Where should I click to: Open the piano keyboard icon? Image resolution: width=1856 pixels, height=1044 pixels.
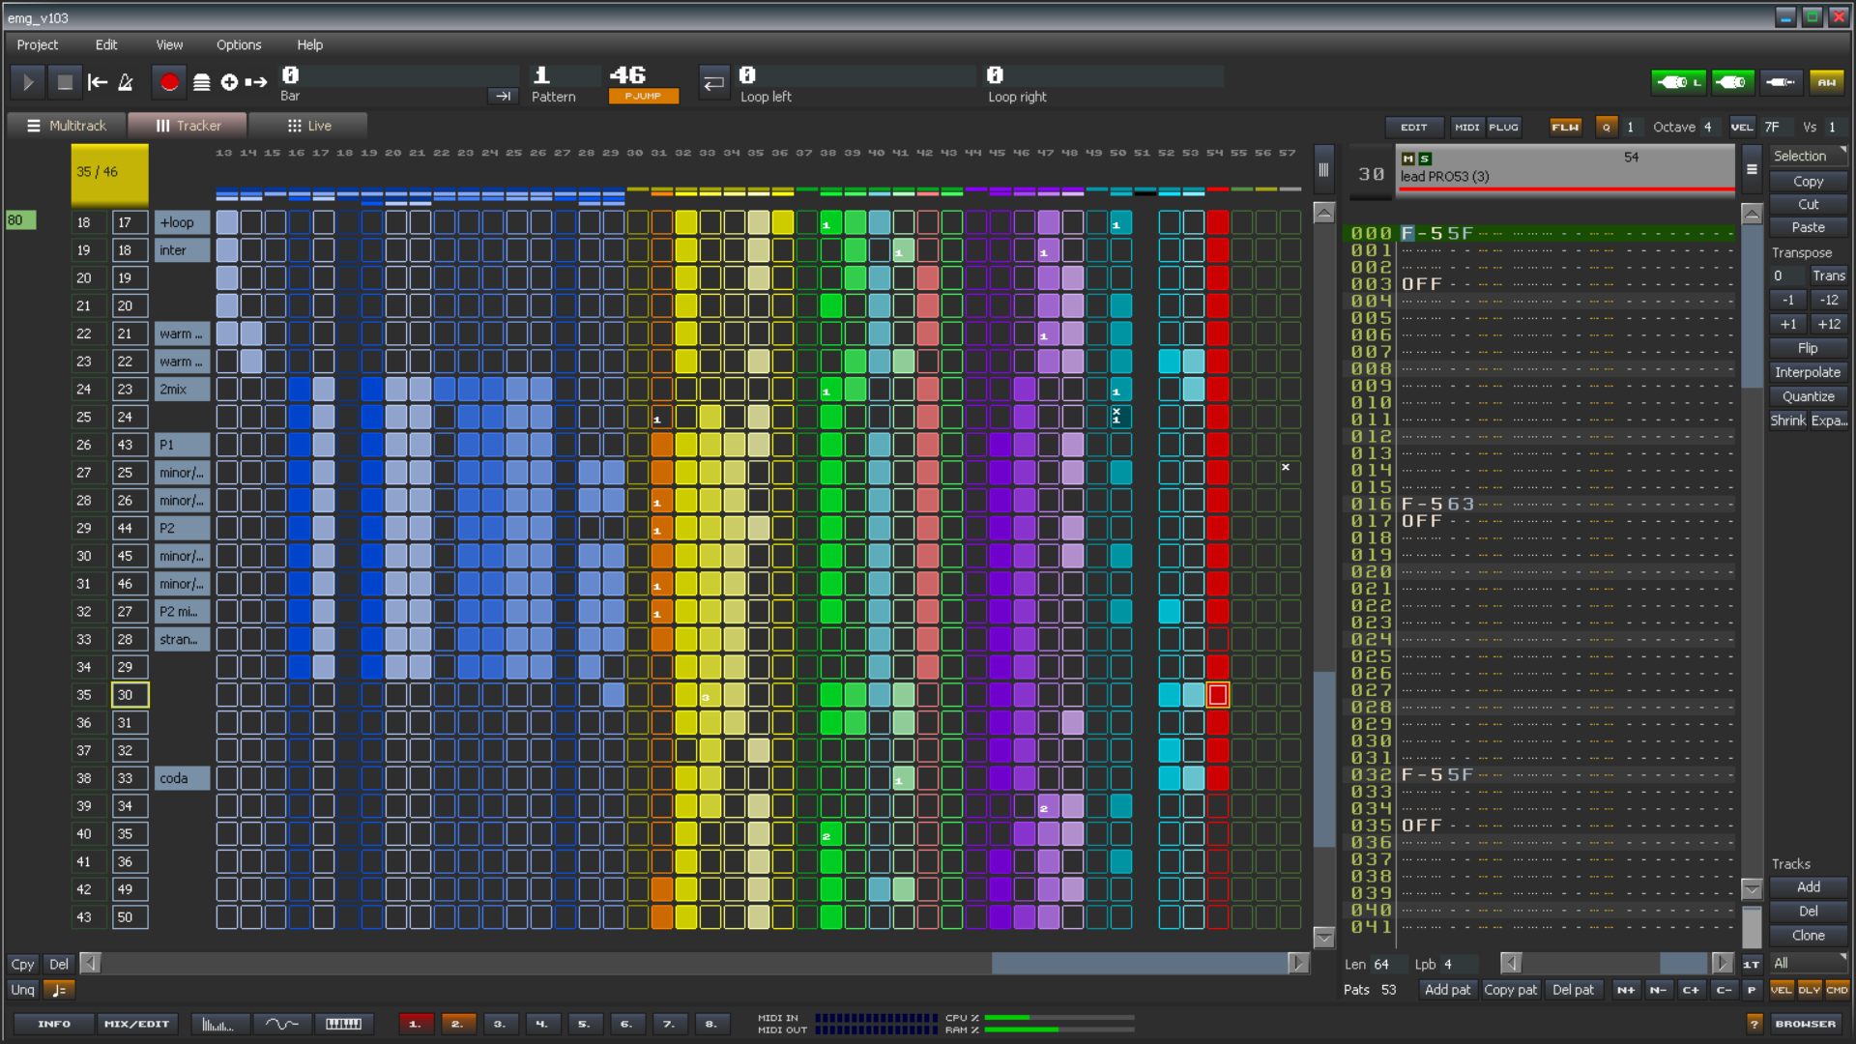click(x=343, y=1024)
